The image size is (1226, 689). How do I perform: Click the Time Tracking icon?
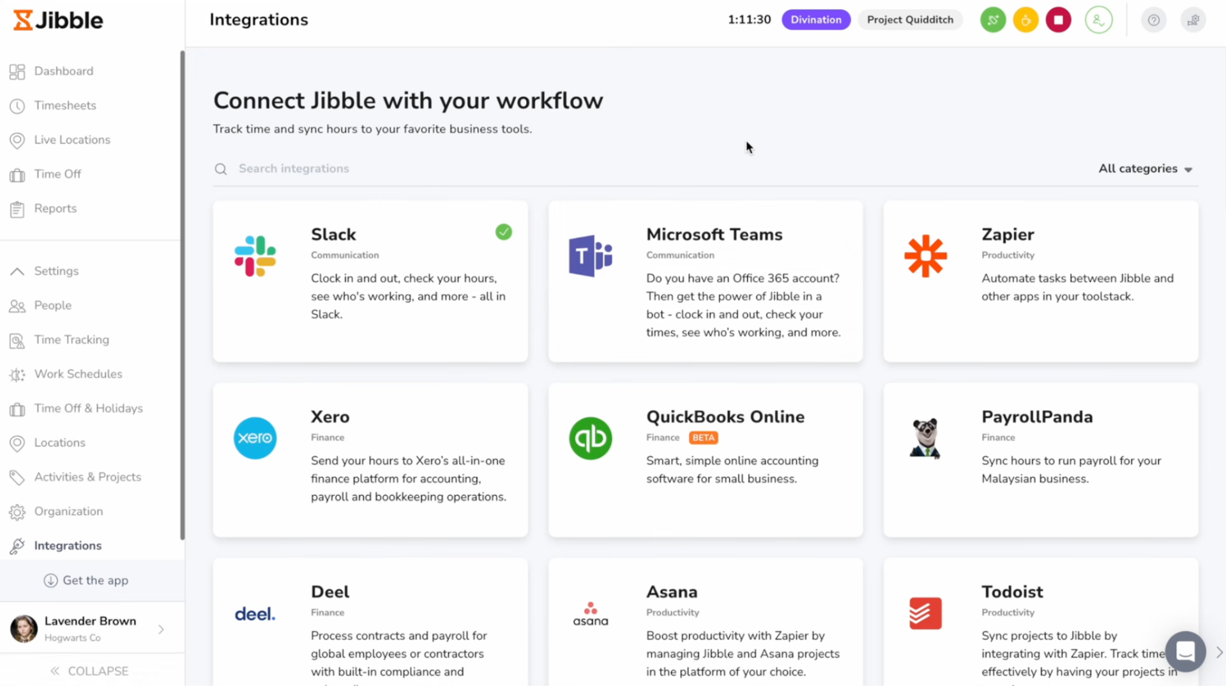pos(17,341)
